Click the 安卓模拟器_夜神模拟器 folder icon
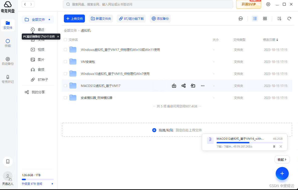298x190 pixels. click(73, 98)
